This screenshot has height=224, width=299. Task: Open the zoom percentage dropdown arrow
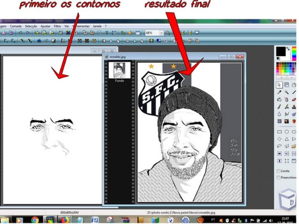tap(161, 33)
